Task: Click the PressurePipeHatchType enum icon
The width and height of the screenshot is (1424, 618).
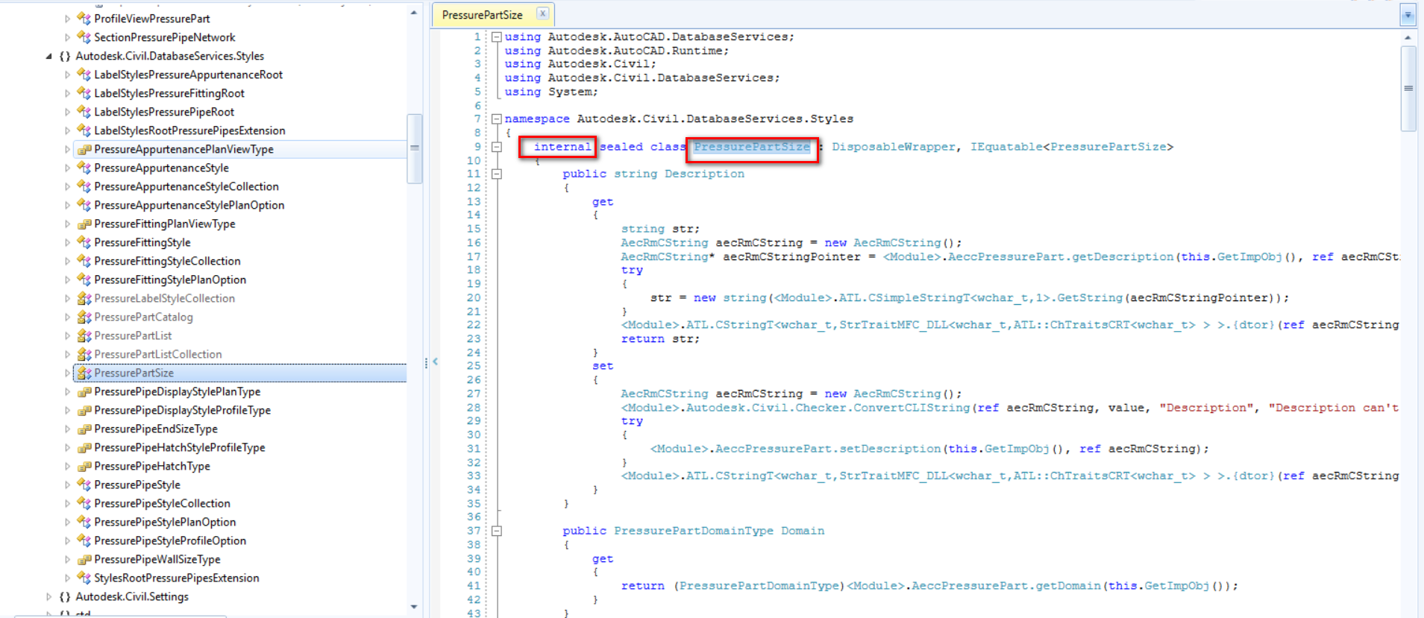Action: [84, 466]
